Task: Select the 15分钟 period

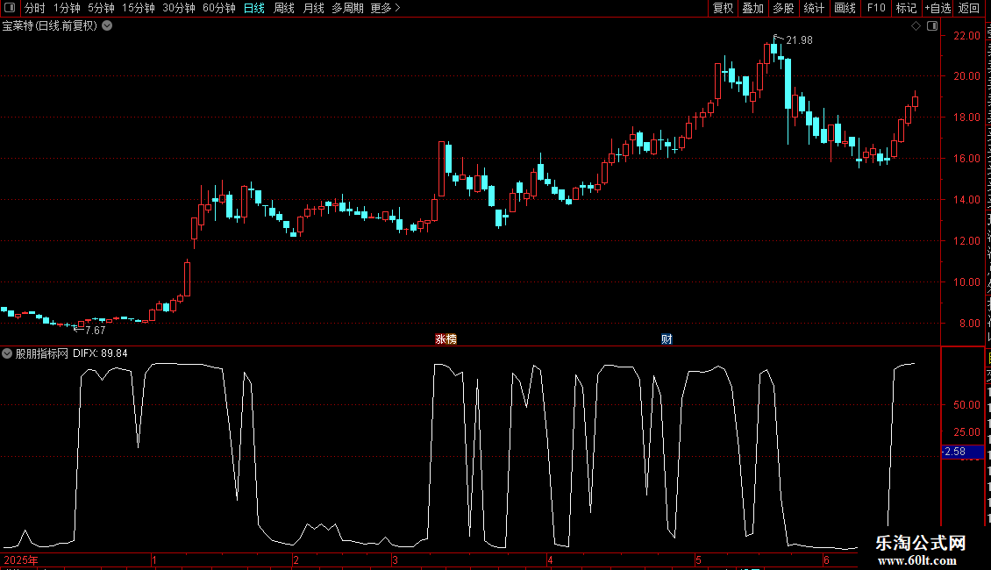Action: [138, 8]
